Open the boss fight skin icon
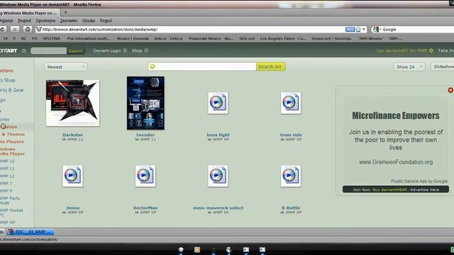454x255 pixels. click(218, 103)
